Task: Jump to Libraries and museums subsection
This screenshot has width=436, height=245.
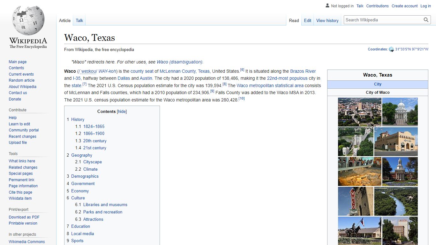Action: click(x=105, y=204)
